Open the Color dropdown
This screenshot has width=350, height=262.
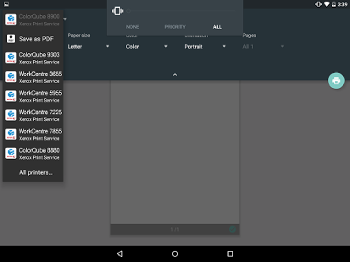tap(148, 47)
